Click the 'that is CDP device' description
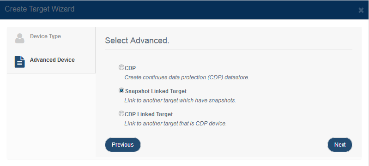Viewport: 369px width, 166px height. point(175,124)
